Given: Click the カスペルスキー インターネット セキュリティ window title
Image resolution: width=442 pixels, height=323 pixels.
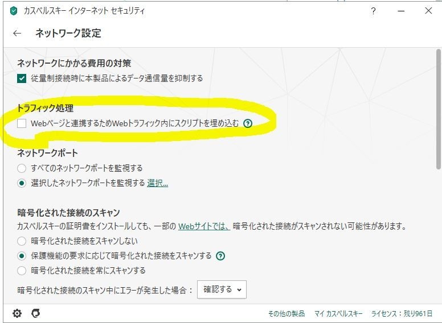Looking at the screenshot, I should pyautogui.click(x=84, y=11).
